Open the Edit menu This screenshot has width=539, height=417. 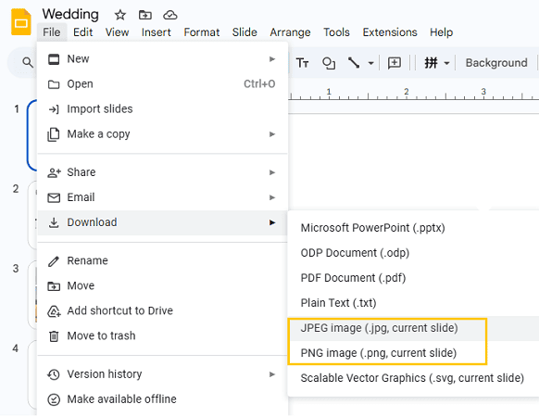coord(82,32)
